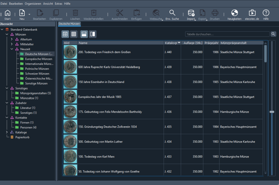Open the Import dropdown arrow
Viewport: 279px width, 185px height.
195,20
